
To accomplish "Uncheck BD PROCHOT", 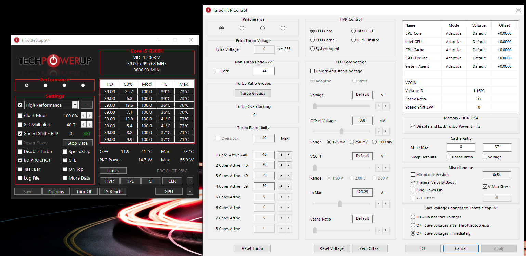I will click(x=20, y=160).
